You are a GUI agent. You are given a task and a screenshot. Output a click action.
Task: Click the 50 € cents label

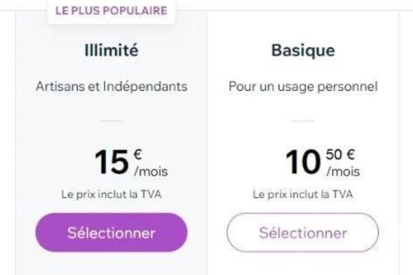(340, 155)
